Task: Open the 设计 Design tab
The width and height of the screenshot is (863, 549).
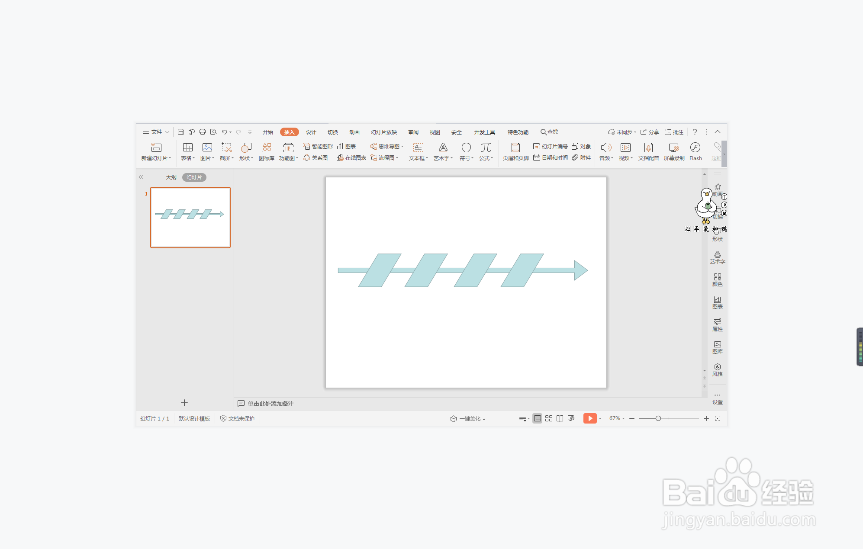Action: [311, 132]
